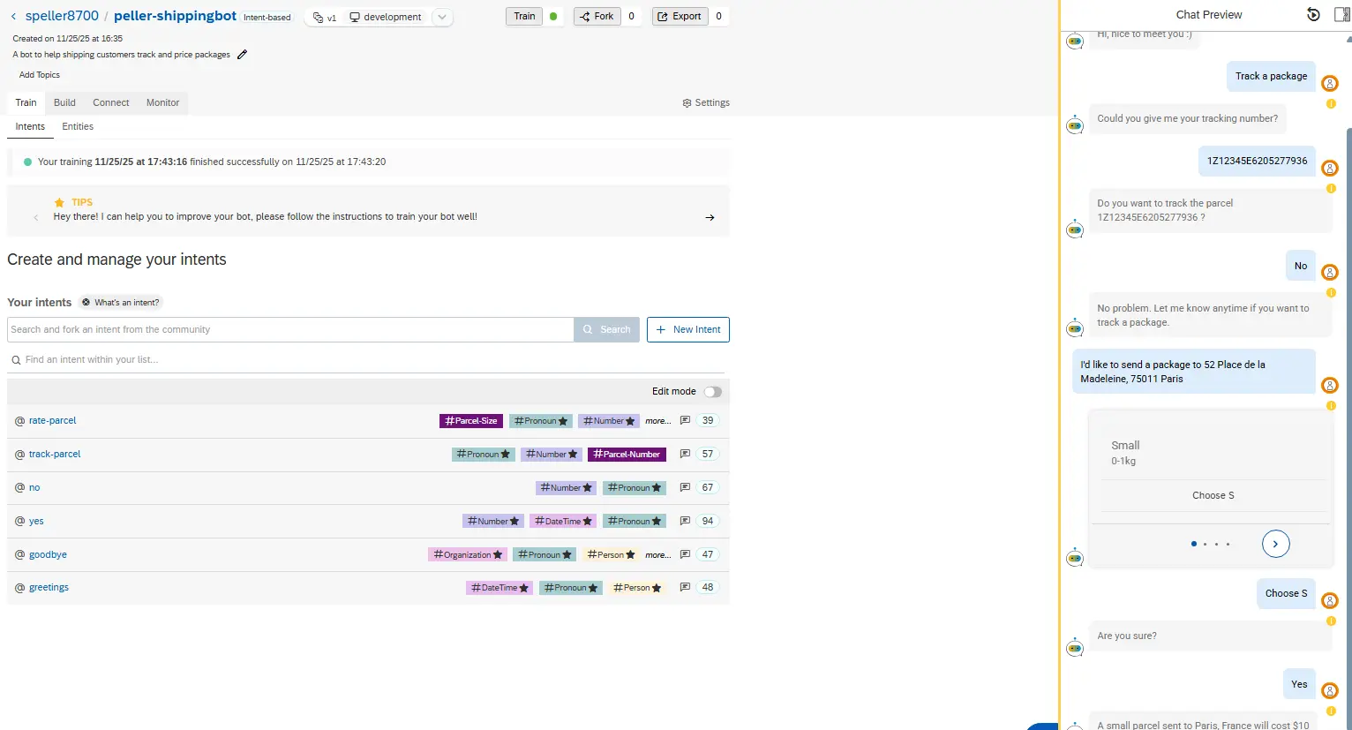Advance the parcel size carousel with the arrow
Screen dimensions: 1352x730
pos(1275,544)
